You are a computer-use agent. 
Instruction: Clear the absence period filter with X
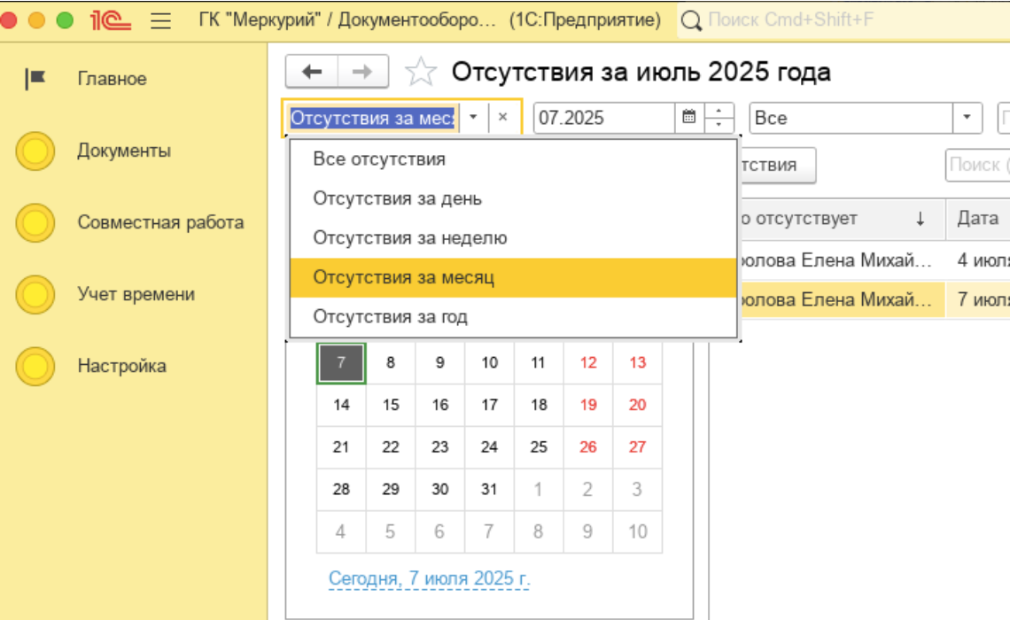[x=502, y=117]
